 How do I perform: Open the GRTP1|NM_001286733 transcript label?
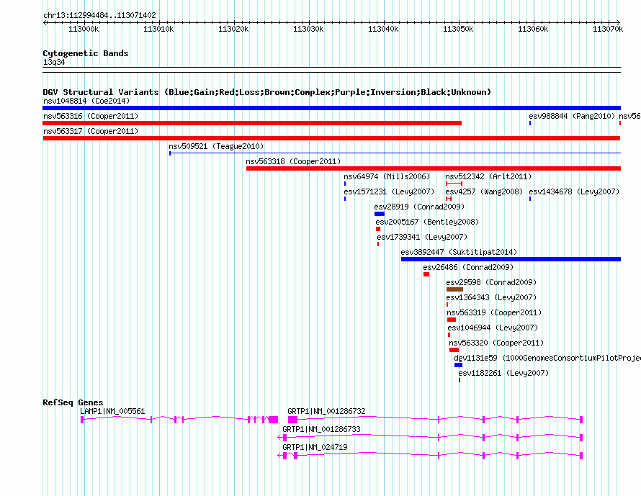tap(322, 429)
